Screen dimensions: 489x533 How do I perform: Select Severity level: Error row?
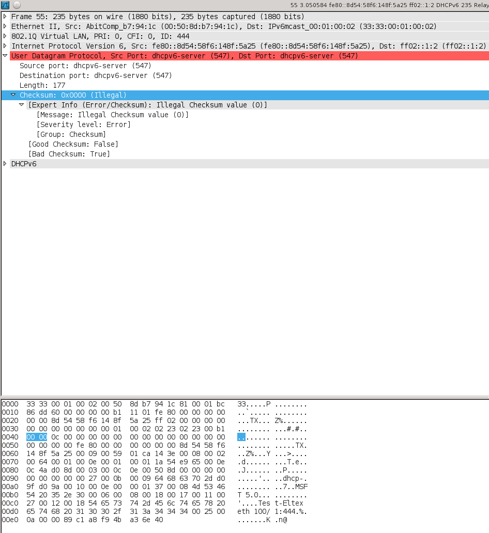point(83,125)
